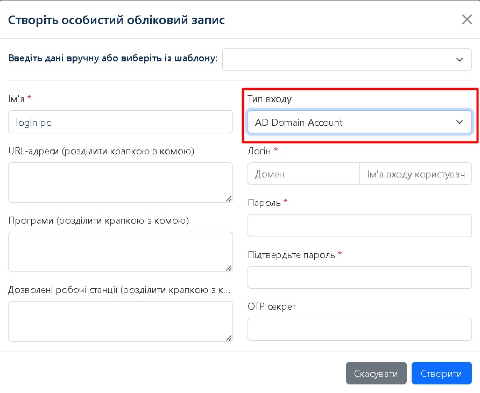Focus the Пароль input field
480x393 pixels.
coord(359,225)
